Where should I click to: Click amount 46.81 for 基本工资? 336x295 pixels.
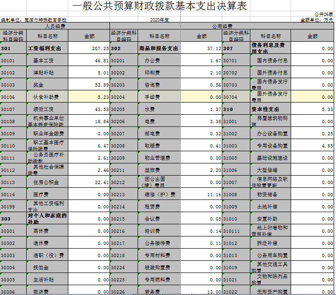pos(89,60)
